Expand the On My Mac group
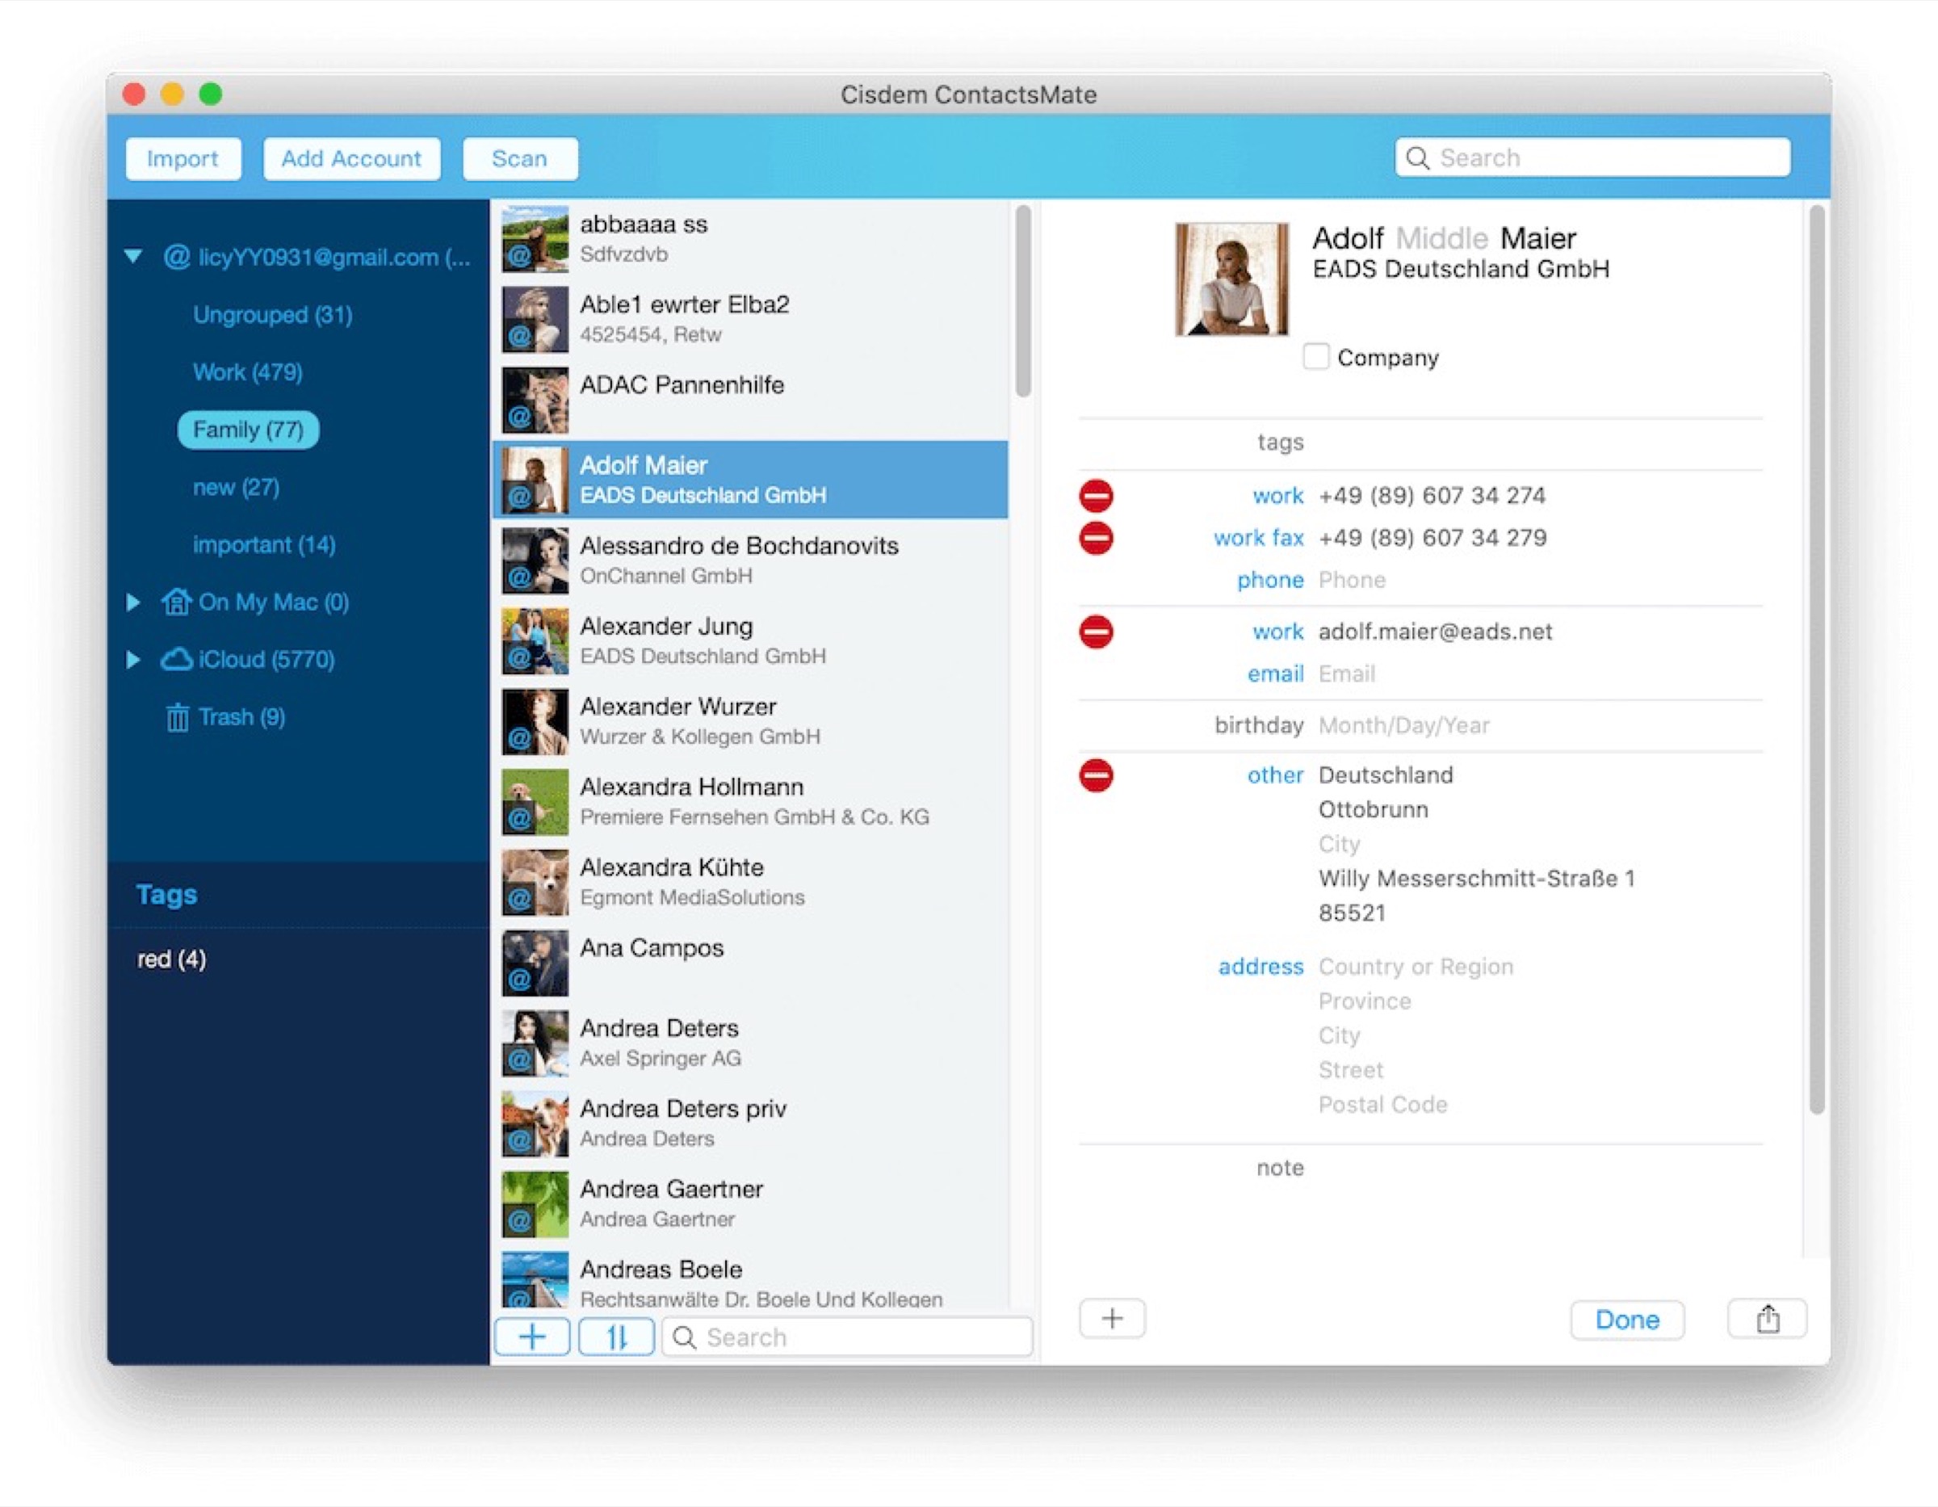1938x1507 pixels. click(x=134, y=602)
